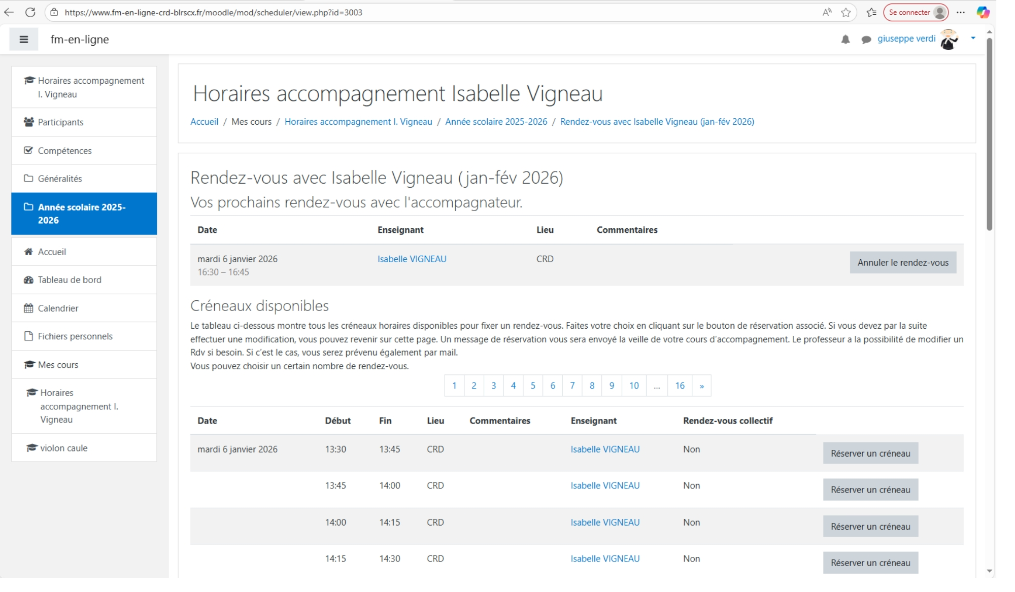Open the notifications bell icon
Screen dimensions: 1015x592
(845, 40)
